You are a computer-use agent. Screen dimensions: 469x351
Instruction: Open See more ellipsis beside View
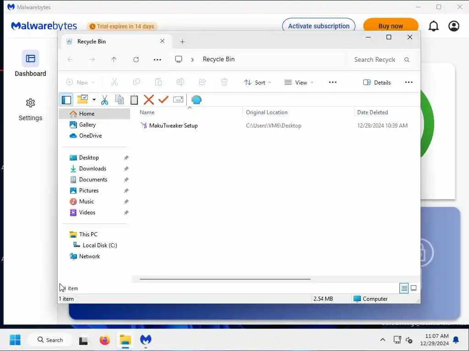(333, 82)
